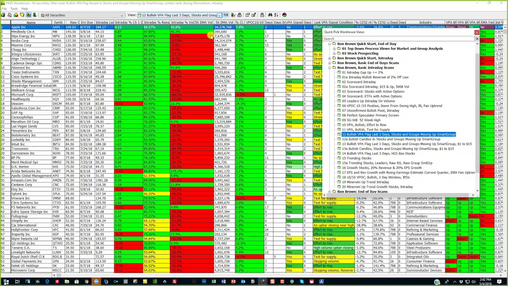Click view icon beside 02 Scorecard Intraday
Viewport: 508px width, 286px height.
339,82
